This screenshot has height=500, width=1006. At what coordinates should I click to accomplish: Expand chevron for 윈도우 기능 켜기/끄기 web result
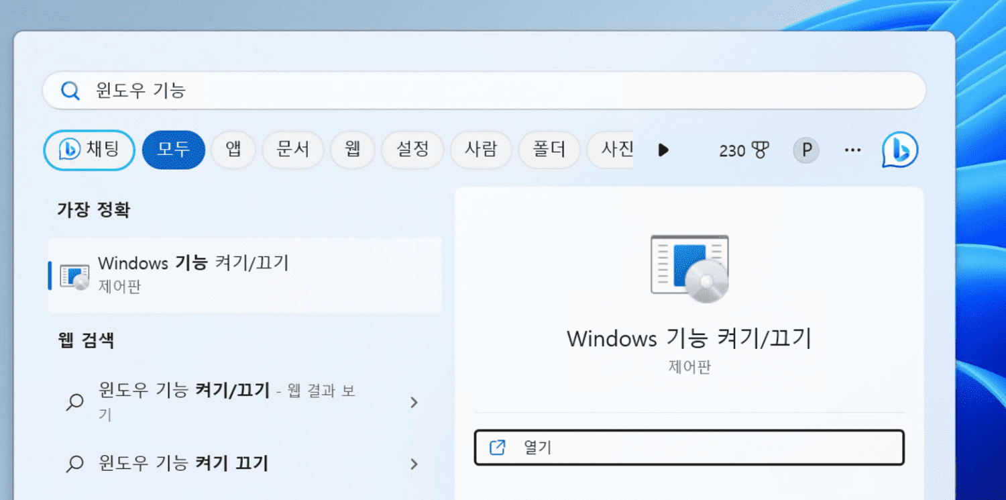414,402
